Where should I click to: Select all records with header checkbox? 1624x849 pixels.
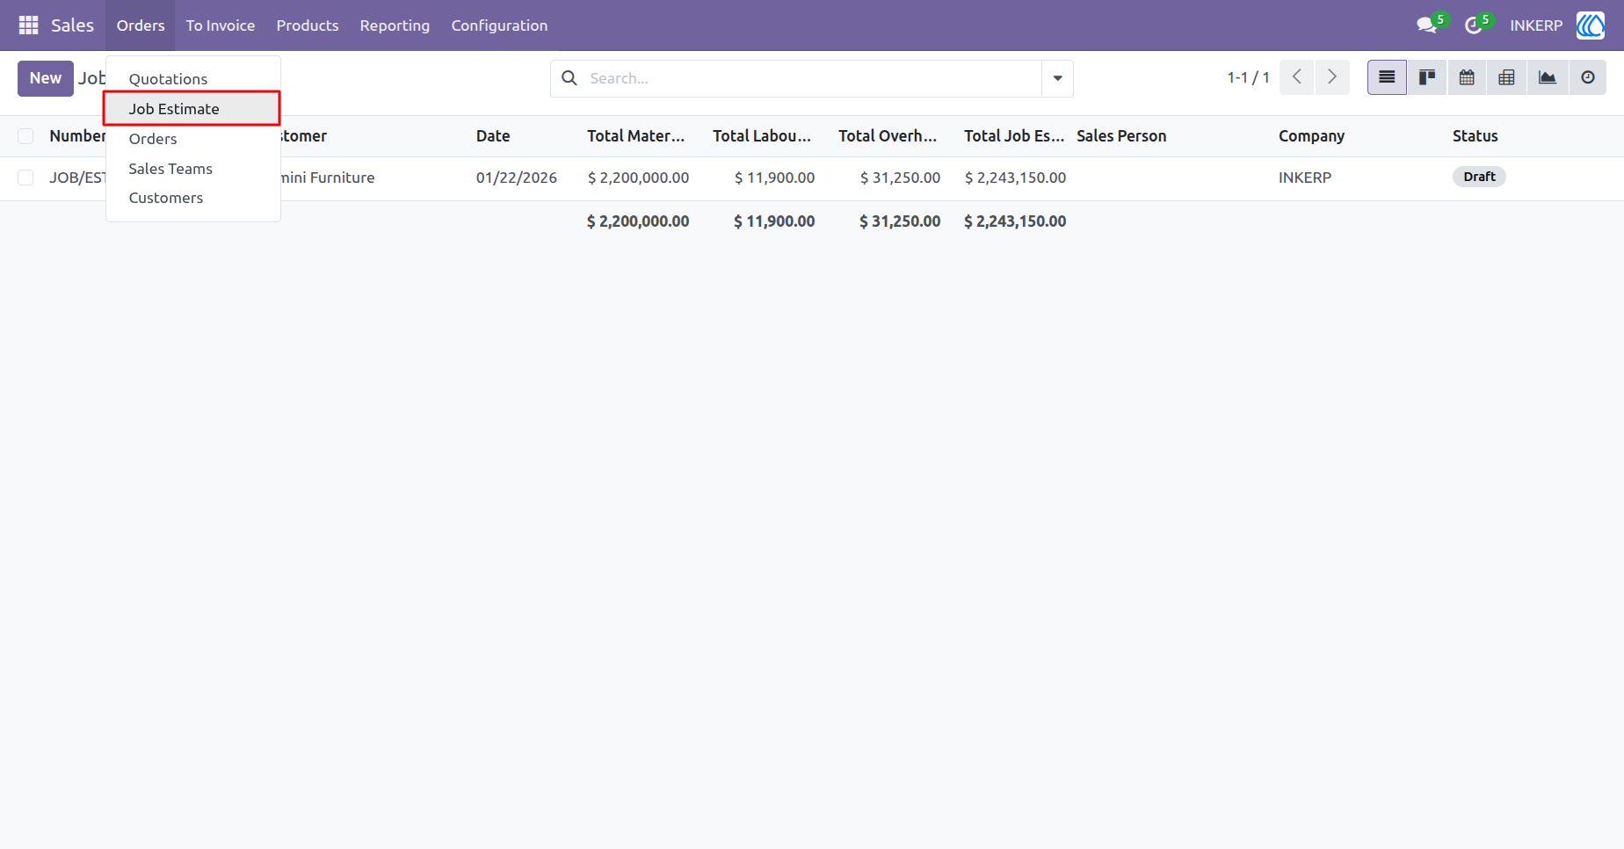coord(25,136)
